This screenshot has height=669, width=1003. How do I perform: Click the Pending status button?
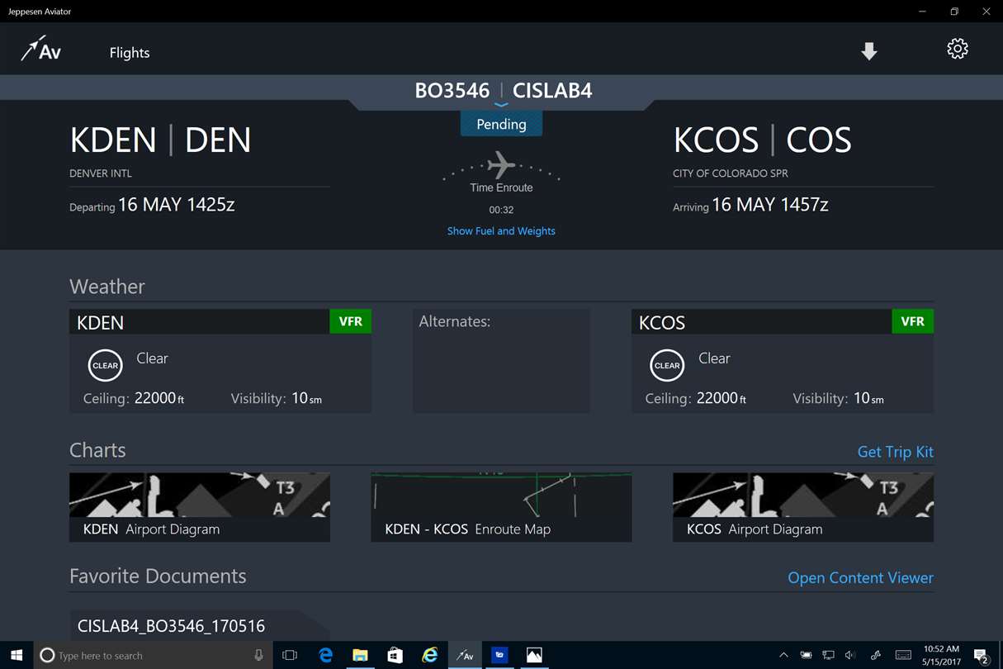pos(501,124)
